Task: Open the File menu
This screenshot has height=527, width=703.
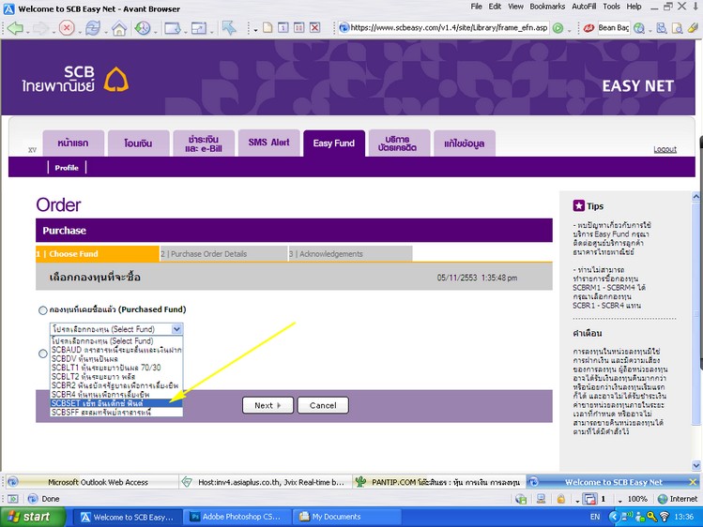Action: [x=476, y=7]
